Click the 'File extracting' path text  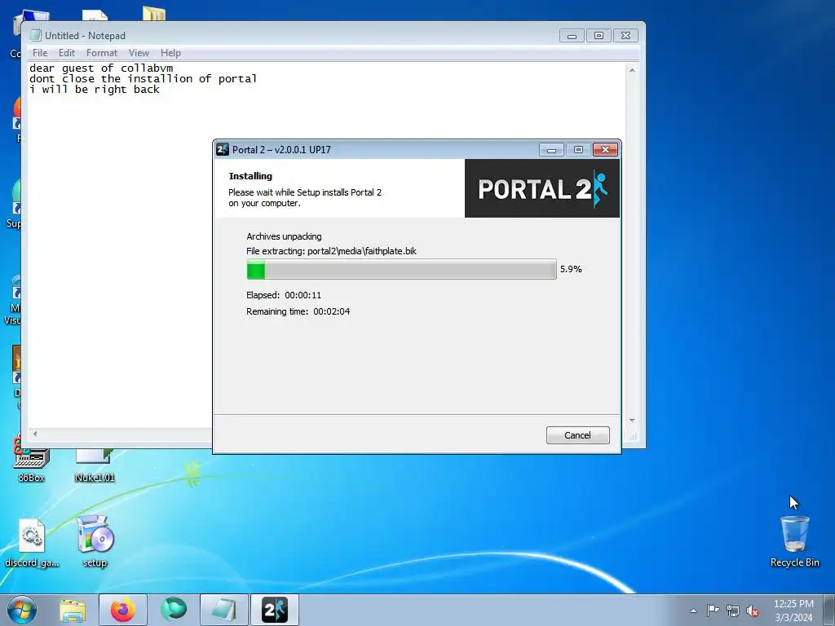(x=331, y=251)
